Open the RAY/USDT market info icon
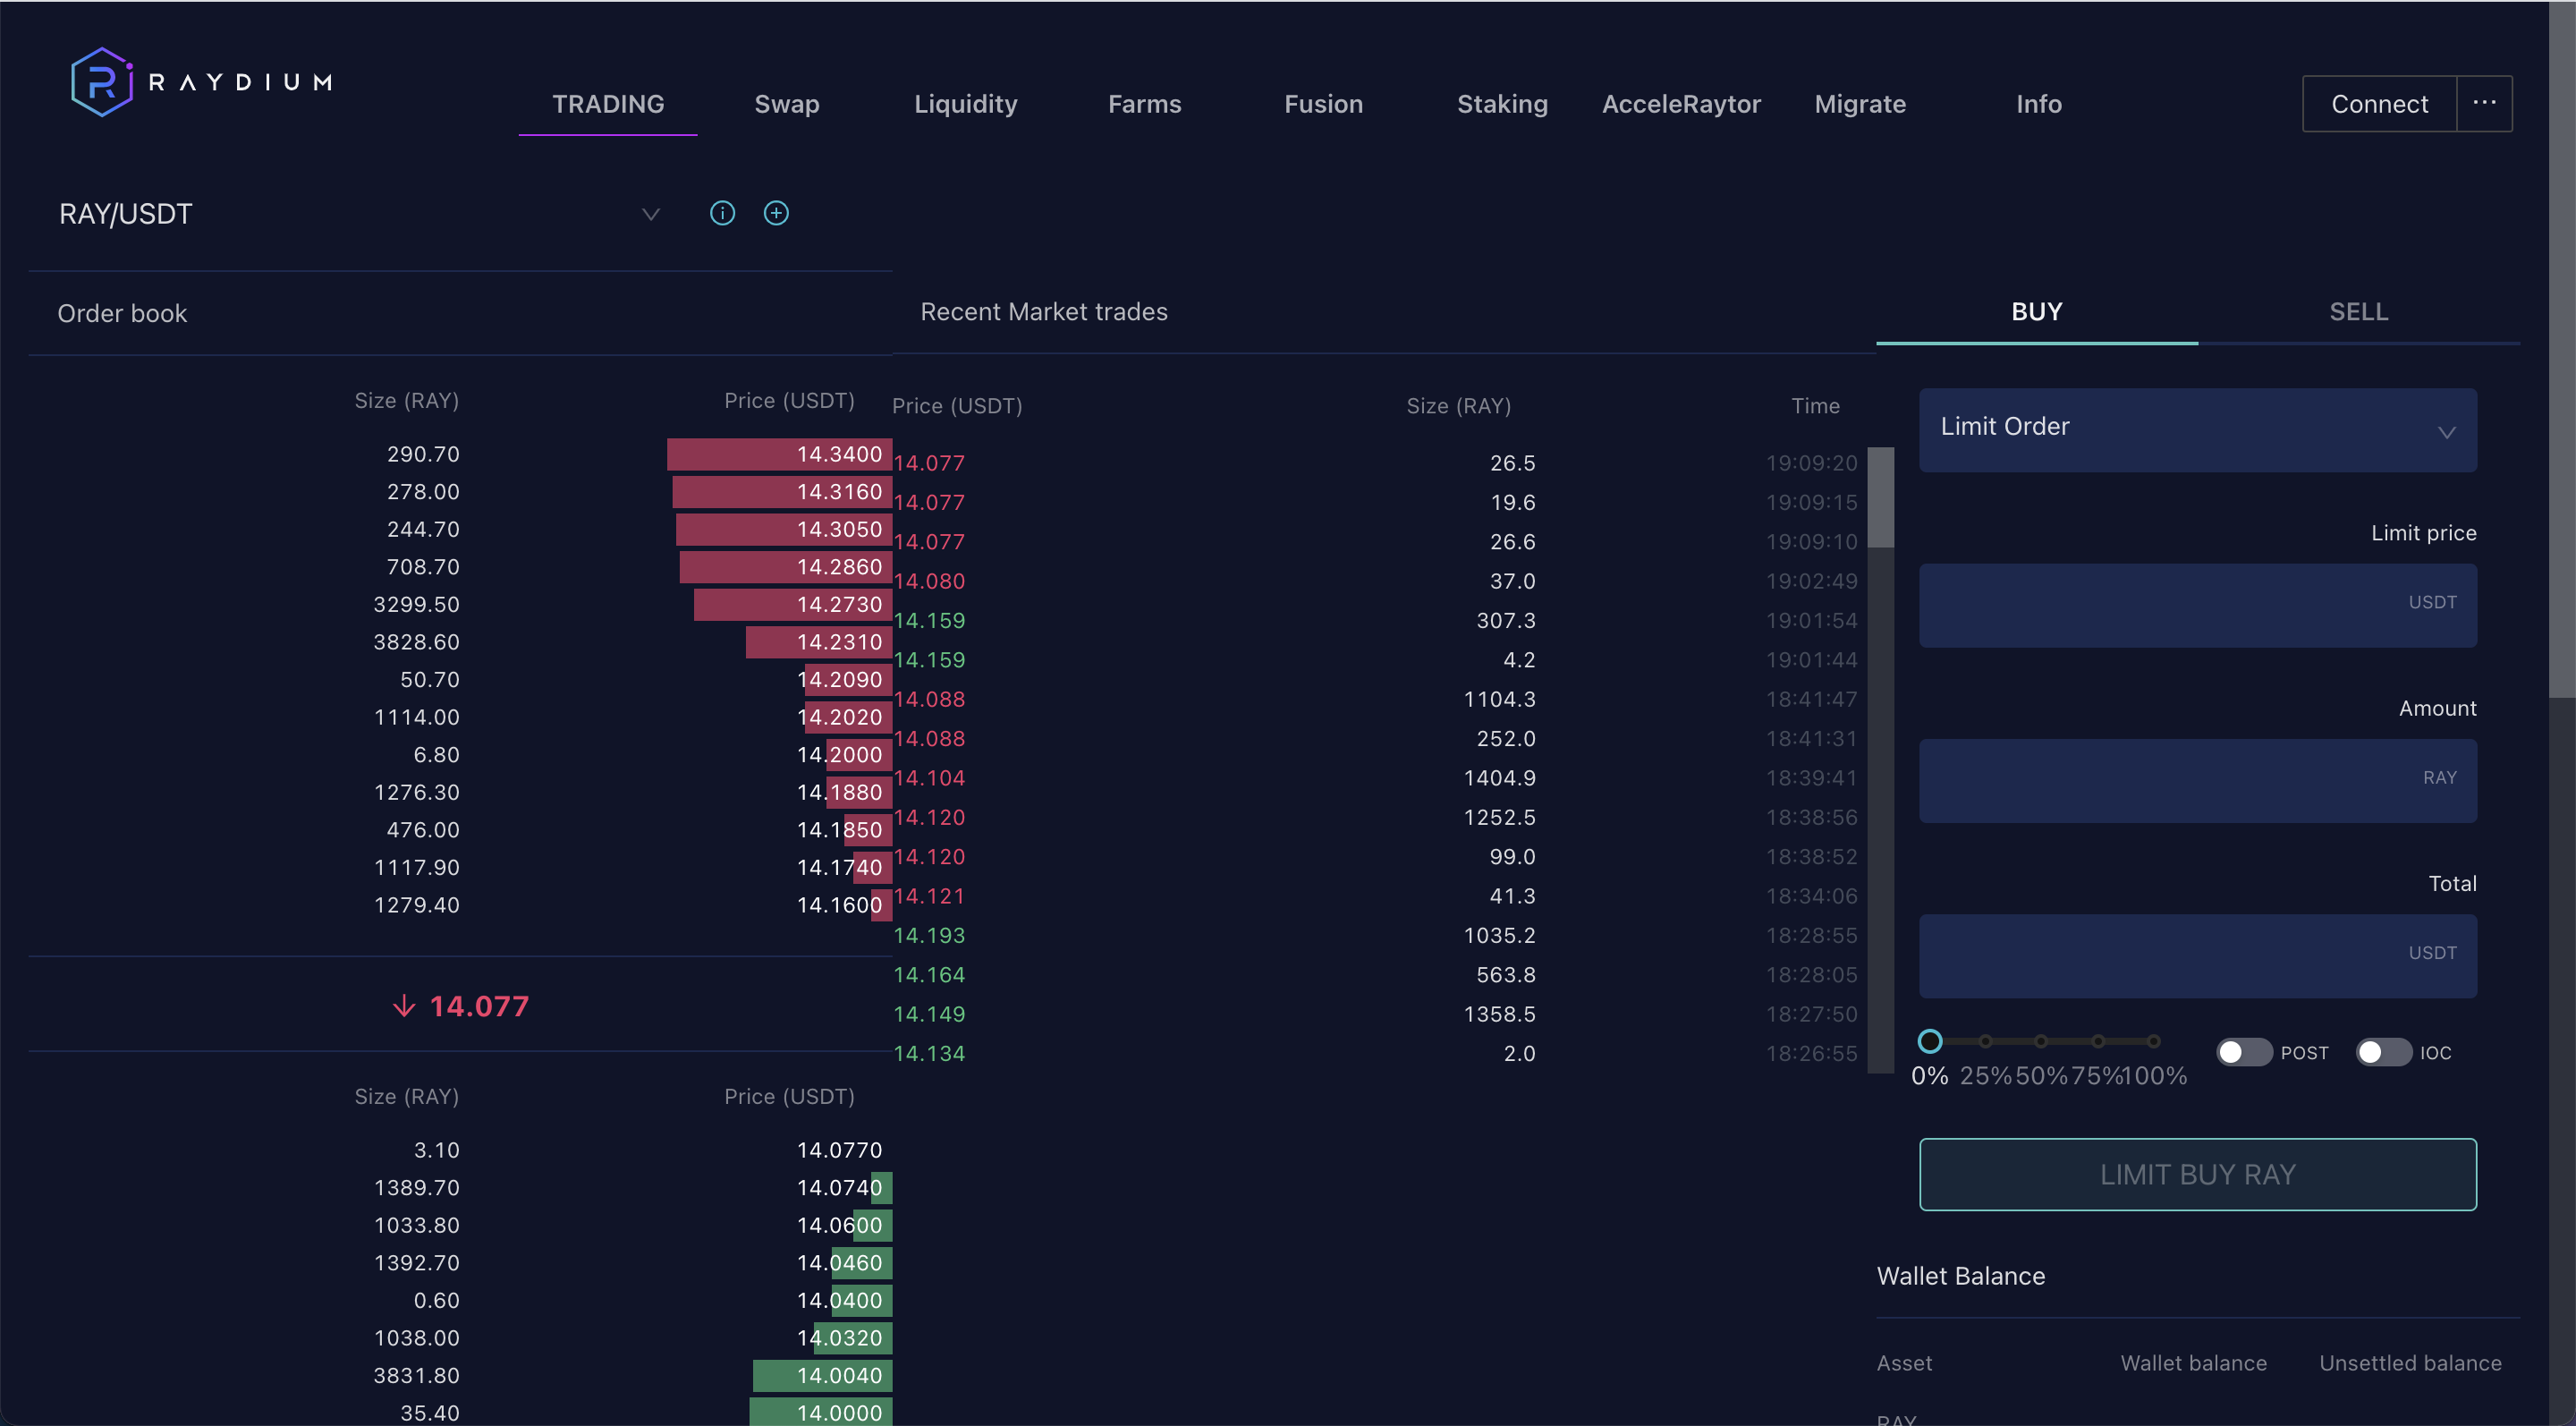This screenshot has width=2576, height=1426. (x=722, y=213)
